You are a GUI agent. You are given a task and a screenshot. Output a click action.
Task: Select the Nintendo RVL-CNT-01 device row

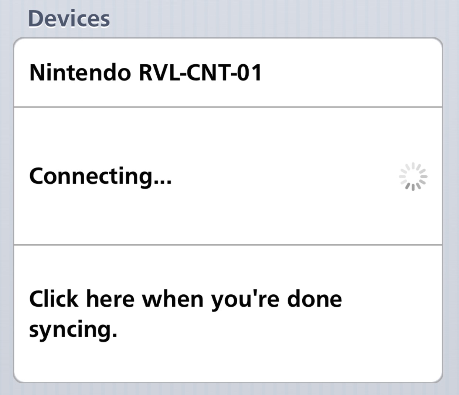pos(228,72)
